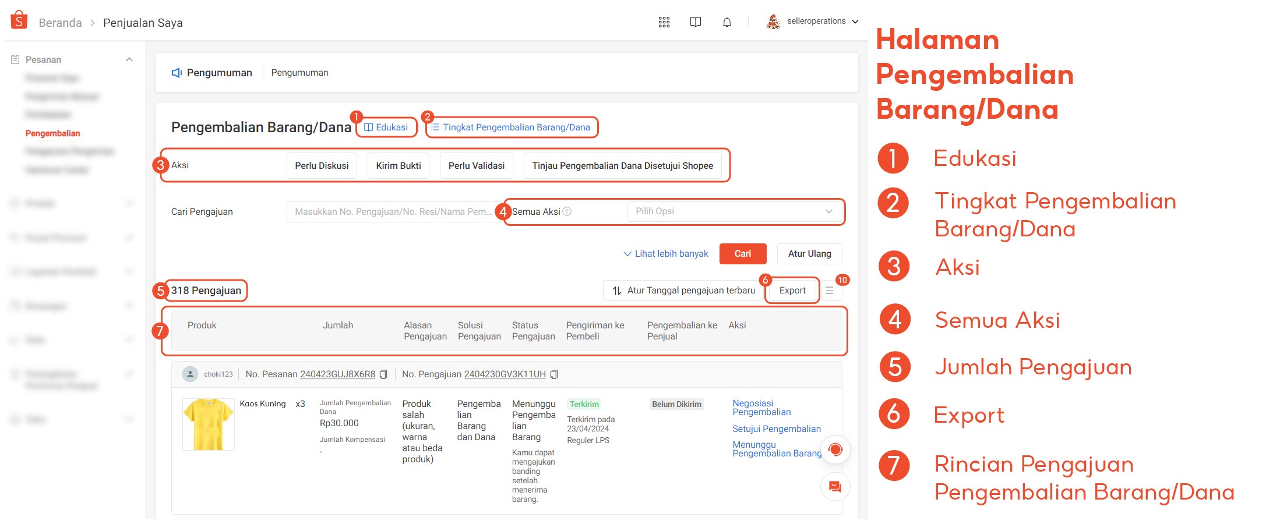Click the notification bell icon

(727, 22)
